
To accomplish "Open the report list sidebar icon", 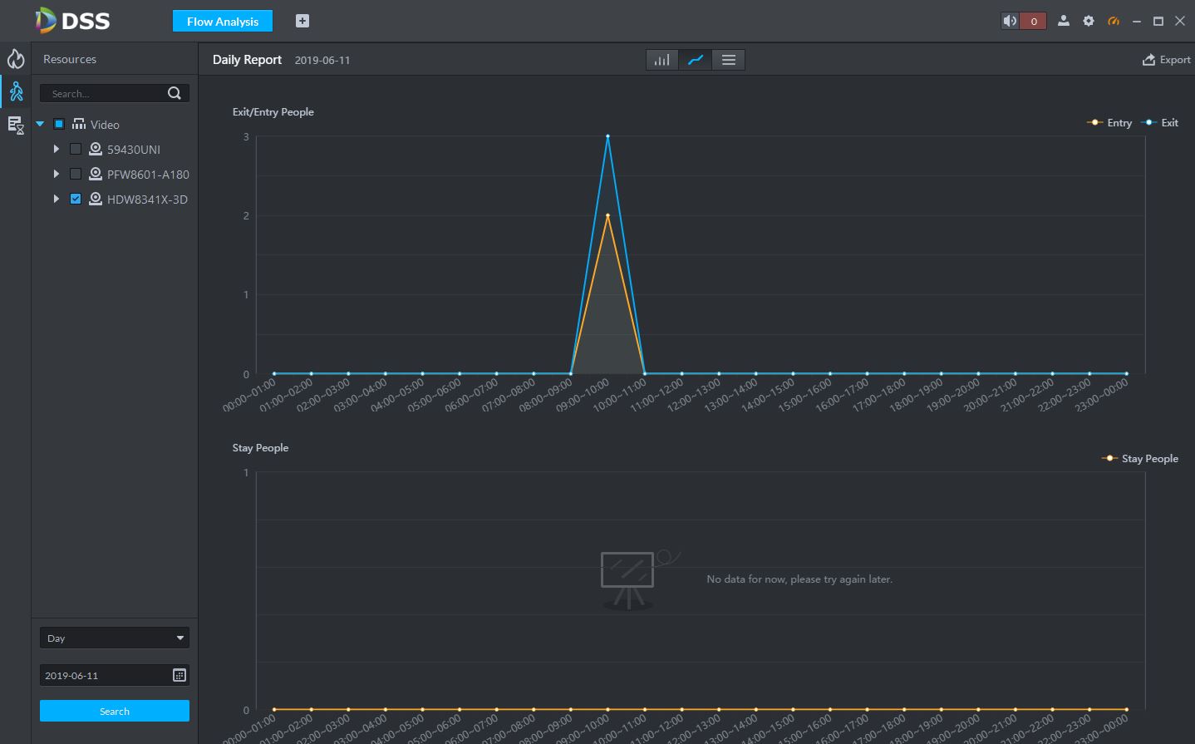I will [x=16, y=126].
